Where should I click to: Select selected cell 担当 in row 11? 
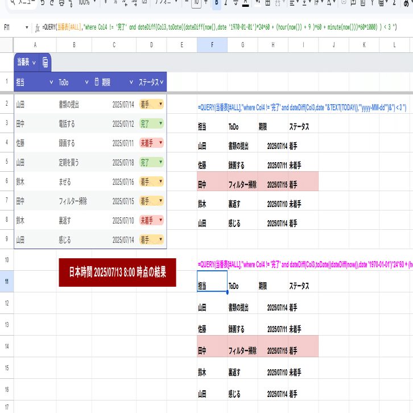(212, 281)
